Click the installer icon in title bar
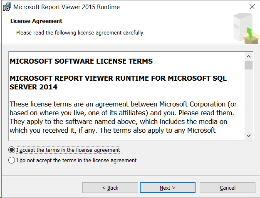260x198 pixels. (x=7, y=7)
